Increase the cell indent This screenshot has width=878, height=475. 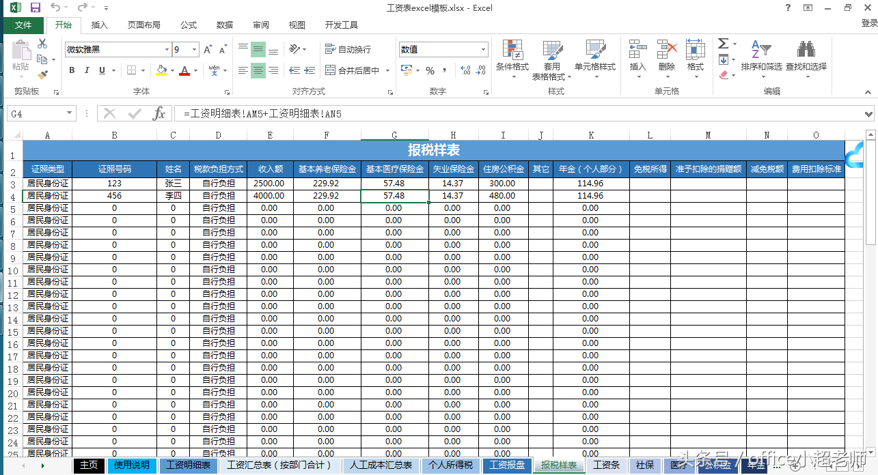(311, 70)
